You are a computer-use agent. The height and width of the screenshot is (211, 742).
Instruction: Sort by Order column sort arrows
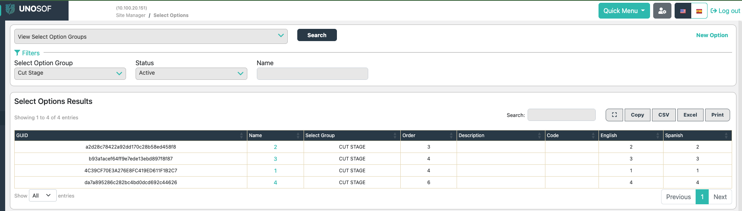coord(451,136)
